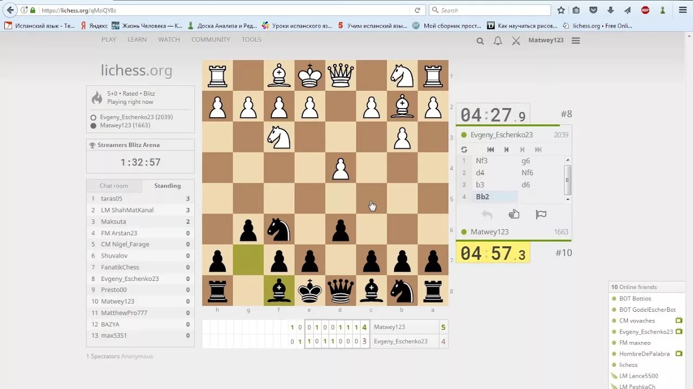Watch HombreDePalabra TV icon
Image resolution: width=693 pixels, height=389 pixels.
(679, 354)
